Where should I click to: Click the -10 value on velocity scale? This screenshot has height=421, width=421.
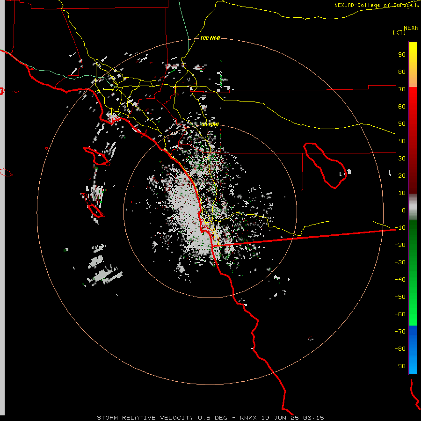(400, 228)
